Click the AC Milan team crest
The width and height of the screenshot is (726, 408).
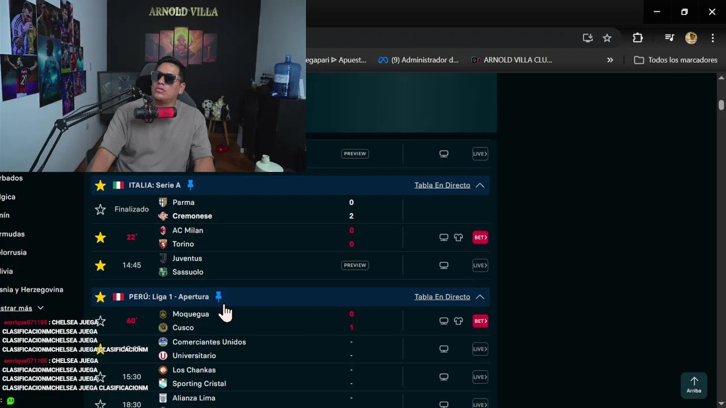tap(163, 231)
